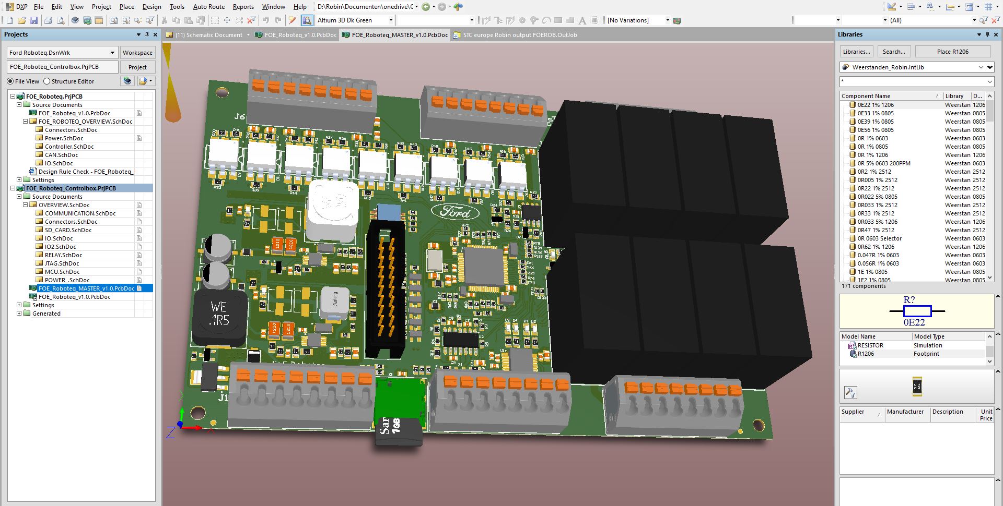The height and width of the screenshot is (506, 1003).
Task: Collapse the FOE_Roboteq.PrjPCB project node
Action: [x=13, y=97]
